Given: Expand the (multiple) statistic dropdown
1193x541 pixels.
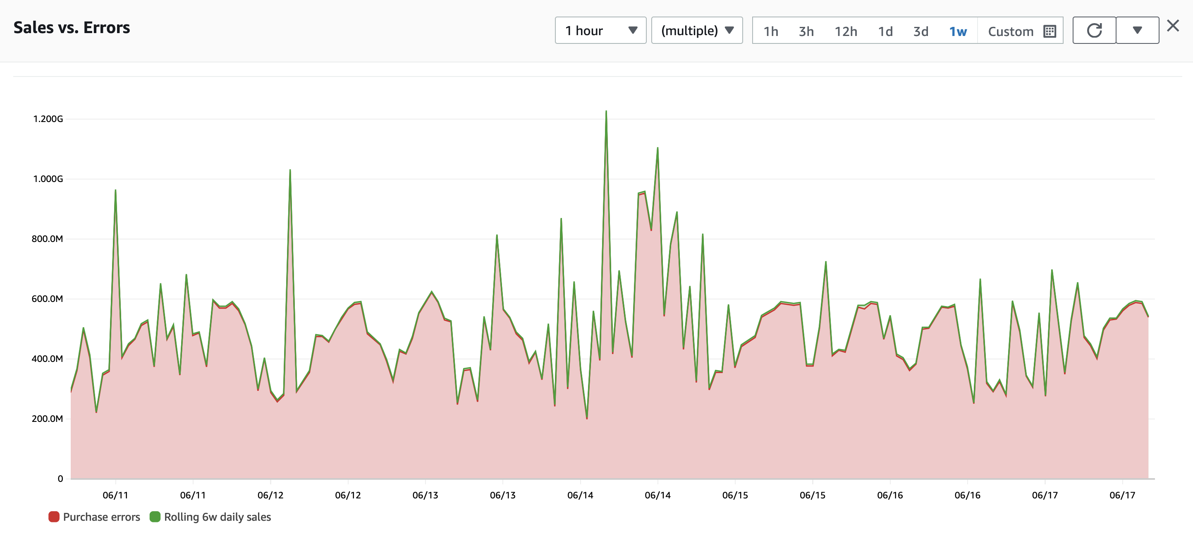Looking at the screenshot, I should [697, 31].
